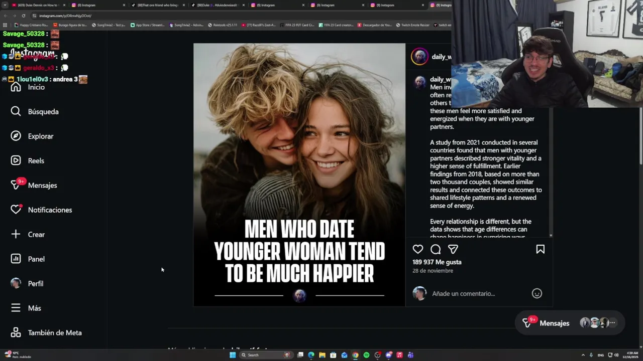This screenshot has height=361, width=643.
Task: Expand the Más hamburger menu
Action: pyautogui.click(x=26, y=308)
